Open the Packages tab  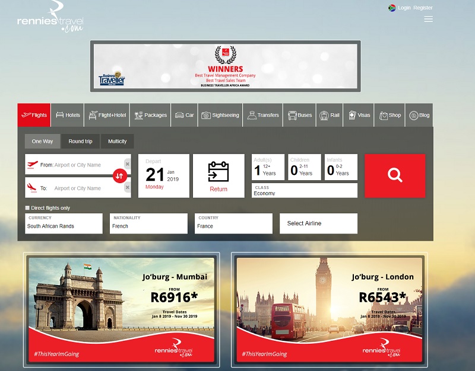pyautogui.click(x=151, y=115)
